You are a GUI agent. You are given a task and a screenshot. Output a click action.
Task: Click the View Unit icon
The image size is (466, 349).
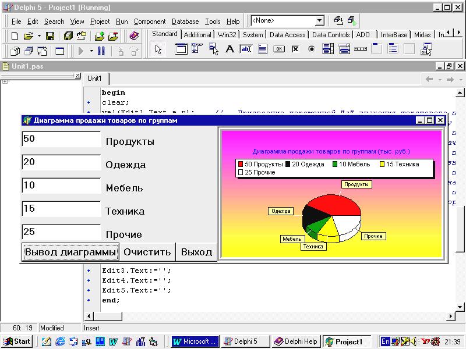point(15,51)
